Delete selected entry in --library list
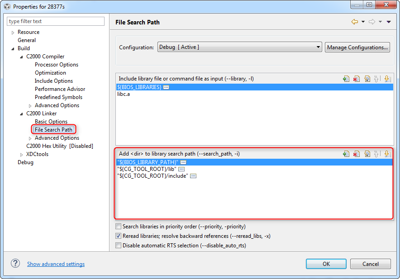Image resolution: width=400 pixels, height=279 pixels. coord(357,79)
